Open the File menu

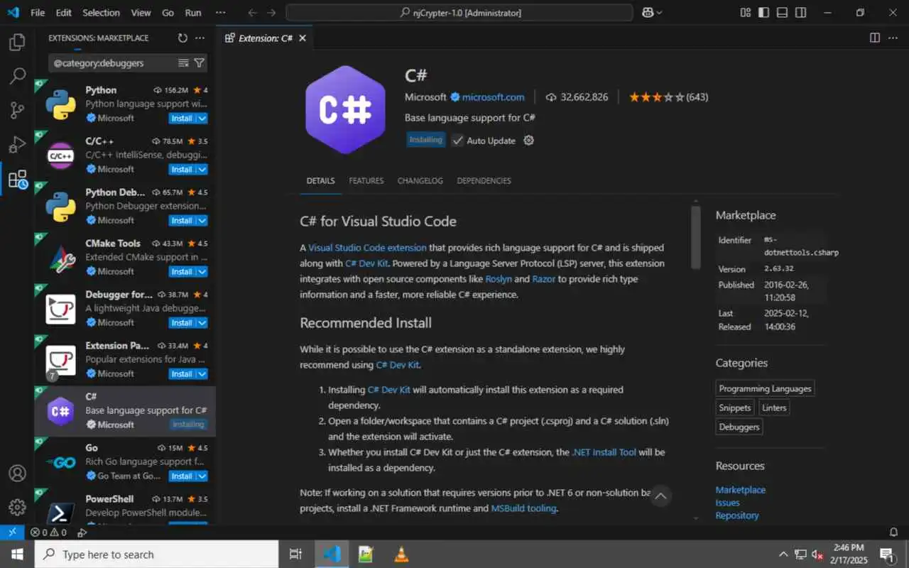tap(38, 13)
